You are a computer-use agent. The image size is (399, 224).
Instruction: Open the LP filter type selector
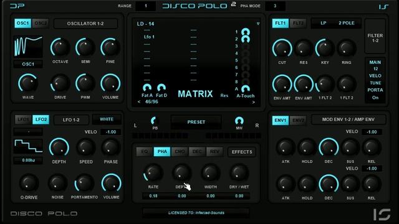click(323, 23)
